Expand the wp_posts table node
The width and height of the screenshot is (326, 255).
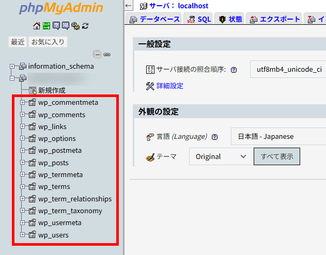[x=22, y=163]
